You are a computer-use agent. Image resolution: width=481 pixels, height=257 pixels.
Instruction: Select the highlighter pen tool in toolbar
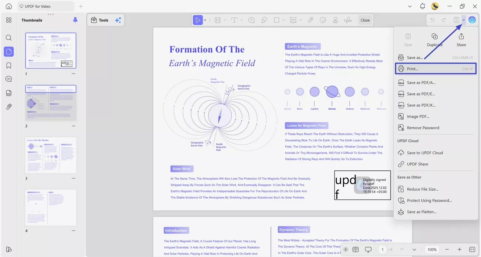click(264, 20)
